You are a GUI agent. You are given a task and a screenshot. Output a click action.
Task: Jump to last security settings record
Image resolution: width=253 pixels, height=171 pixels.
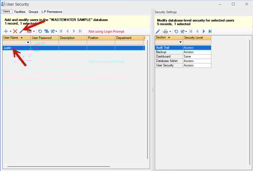(x=210, y=31)
